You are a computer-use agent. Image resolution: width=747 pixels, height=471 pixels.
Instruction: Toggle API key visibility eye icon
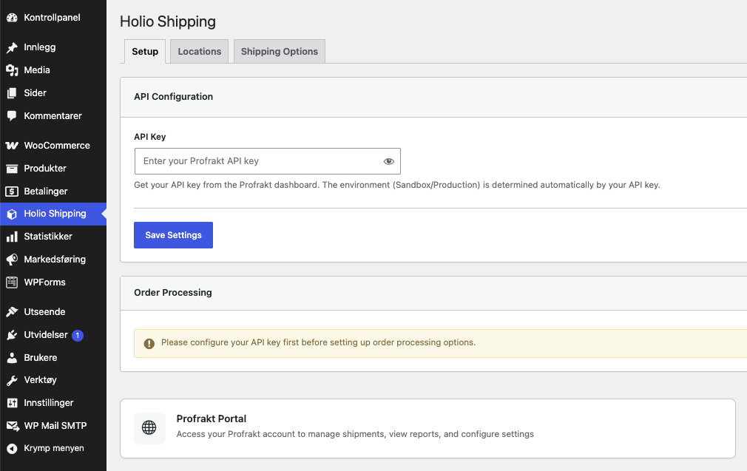point(389,161)
